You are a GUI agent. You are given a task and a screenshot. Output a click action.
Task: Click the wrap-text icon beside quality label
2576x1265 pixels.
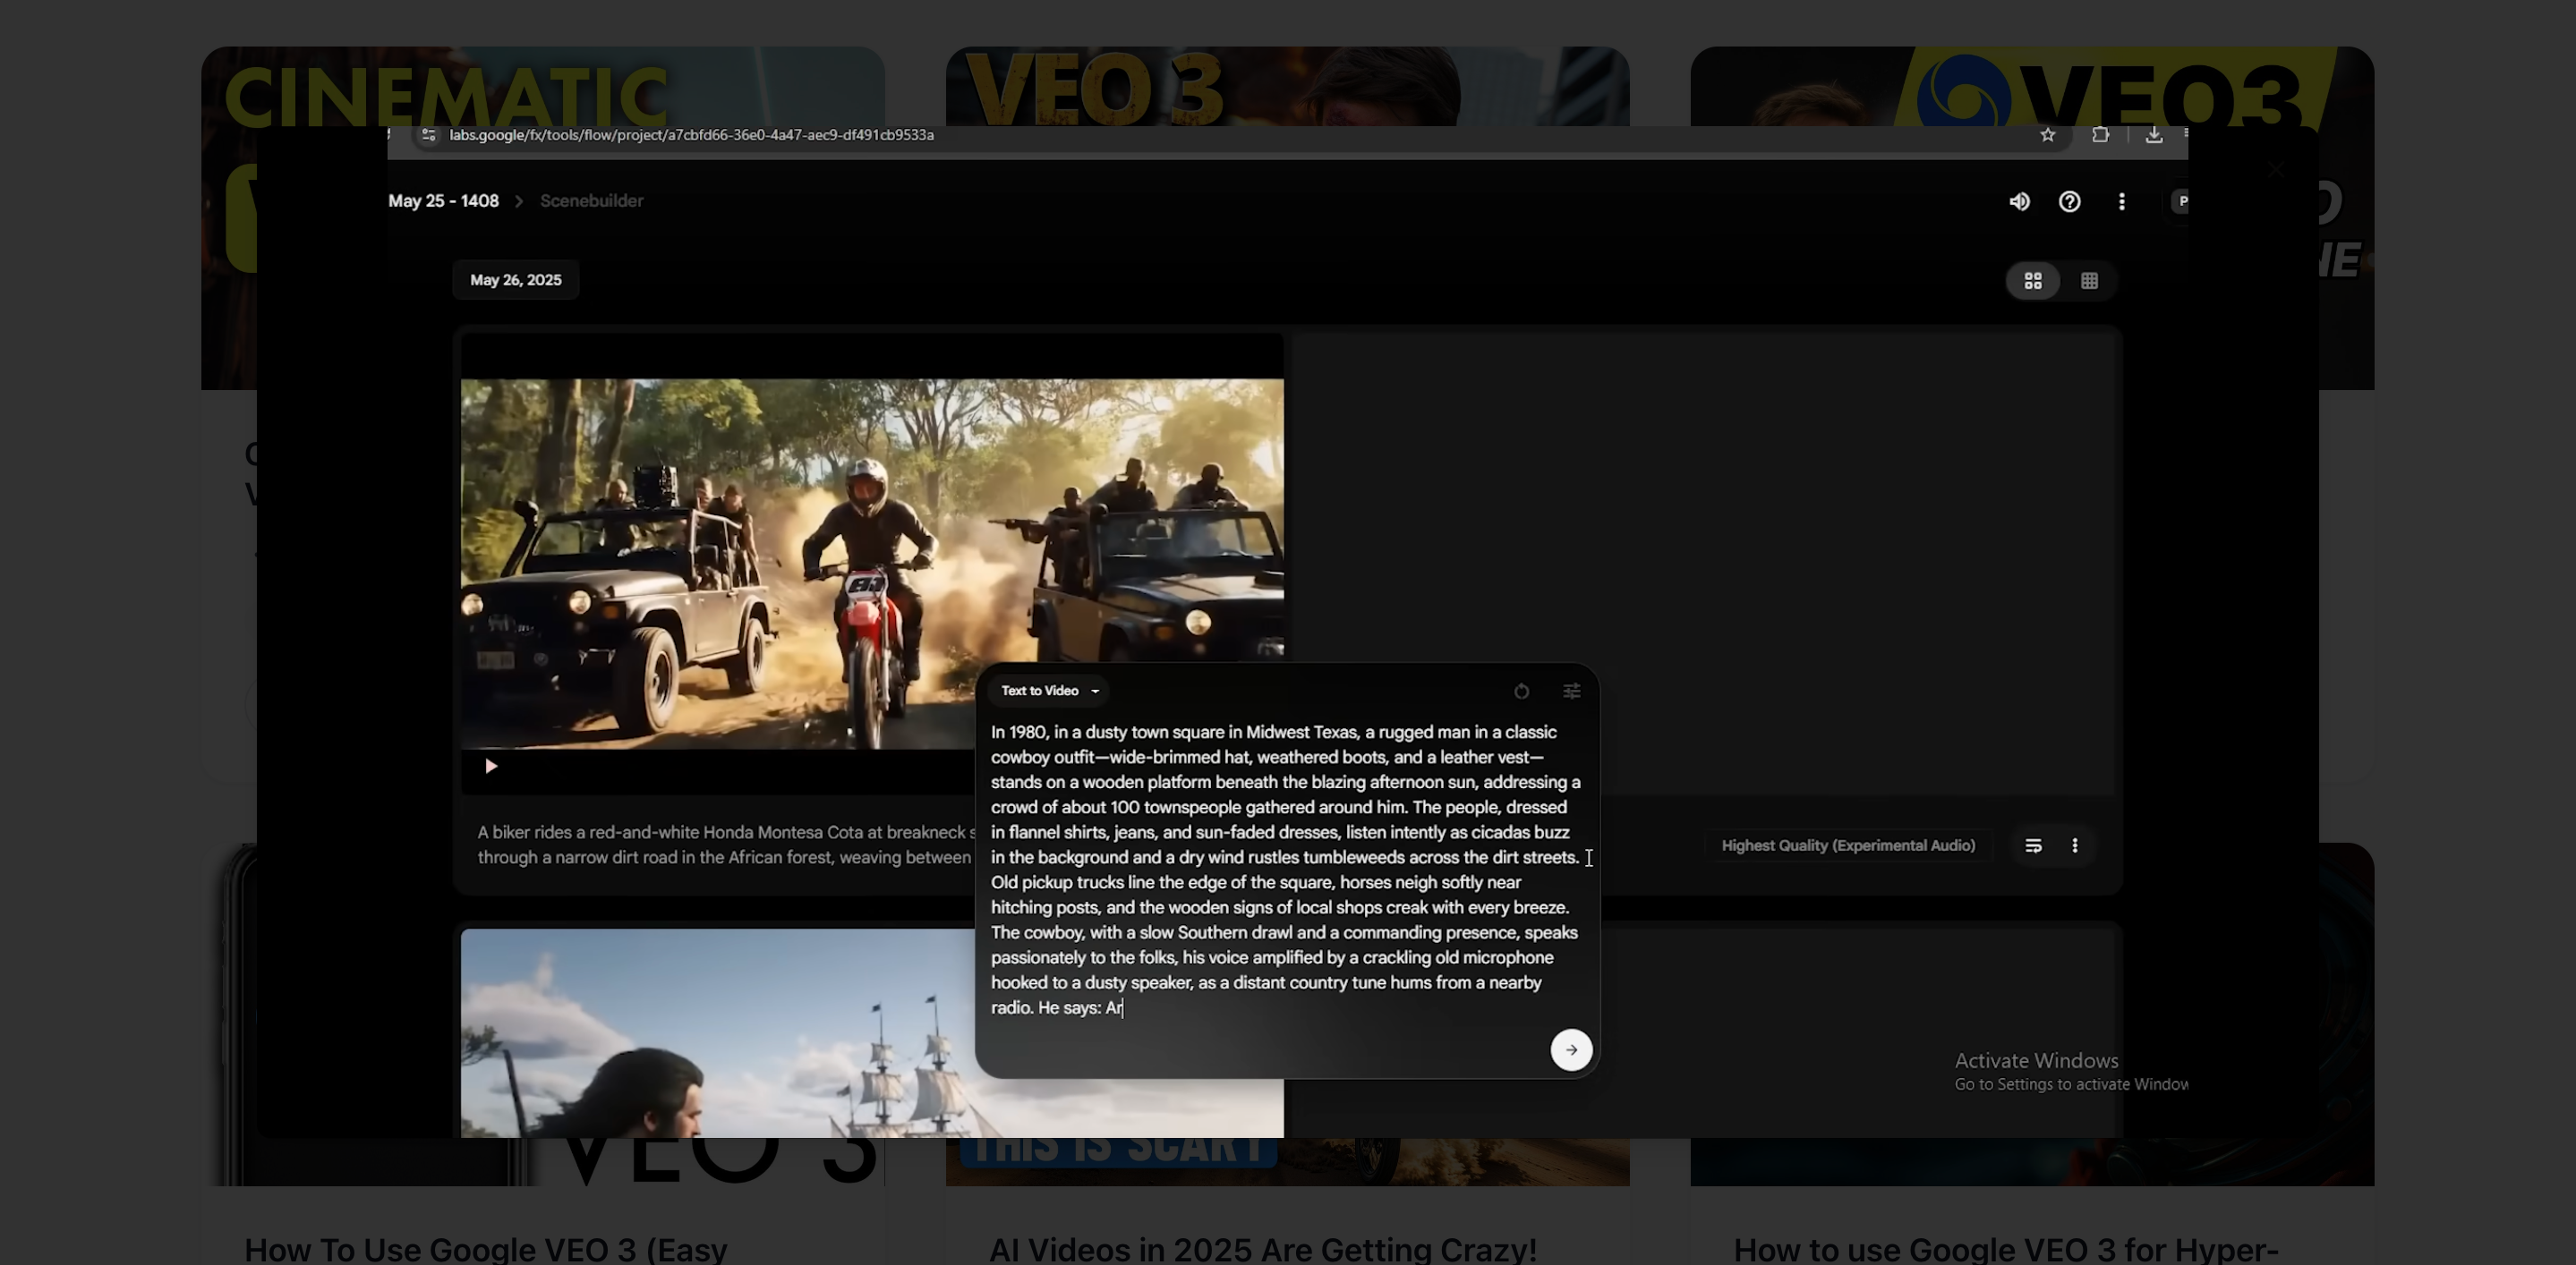pos(2032,845)
